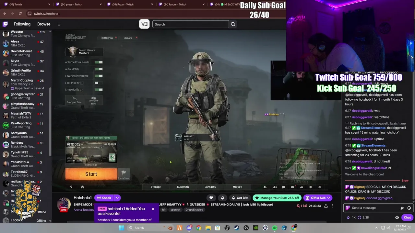
Task: Go to Following in Twitch nav
Action: [x=22, y=24]
